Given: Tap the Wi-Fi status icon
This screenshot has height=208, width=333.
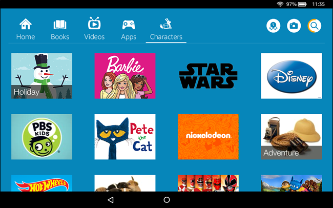Looking at the screenshot, I should pyautogui.click(x=280, y=4).
